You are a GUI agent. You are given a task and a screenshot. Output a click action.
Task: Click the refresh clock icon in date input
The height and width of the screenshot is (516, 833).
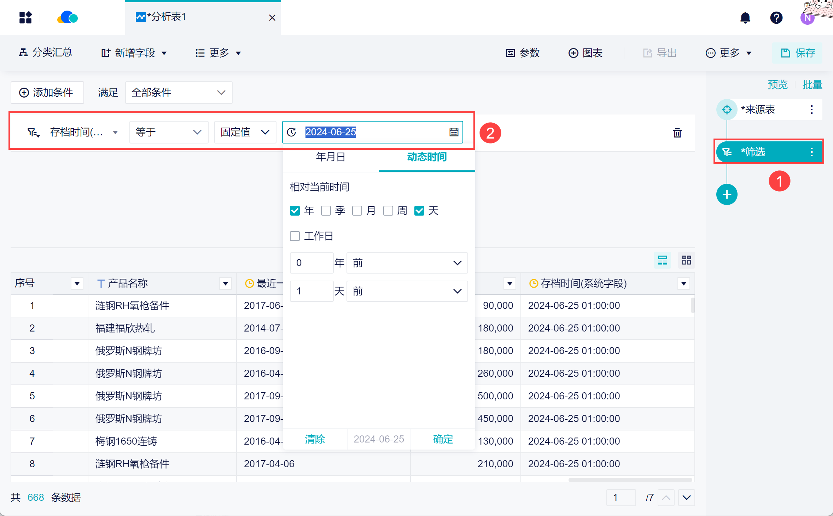tap(291, 132)
